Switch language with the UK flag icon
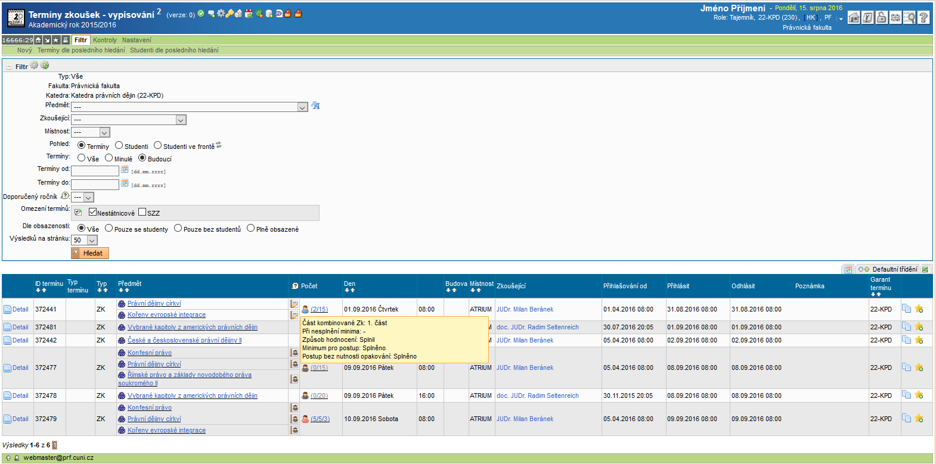The width and height of the screenshot is (936, 464). [895, 18]
